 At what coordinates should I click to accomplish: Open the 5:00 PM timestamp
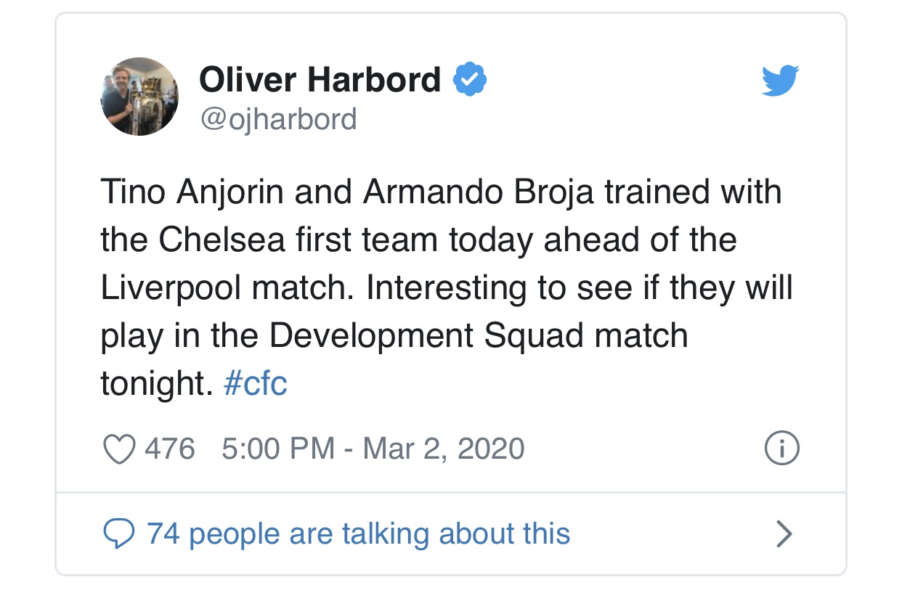(x=278, y=449)
